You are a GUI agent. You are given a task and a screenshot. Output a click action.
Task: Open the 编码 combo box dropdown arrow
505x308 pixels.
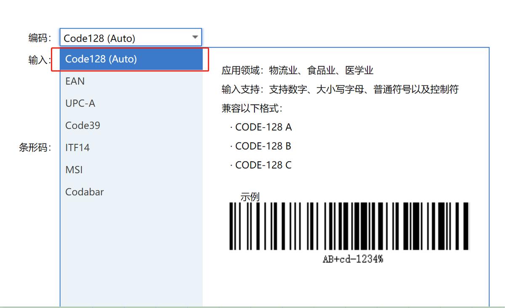tap(195, 37)
